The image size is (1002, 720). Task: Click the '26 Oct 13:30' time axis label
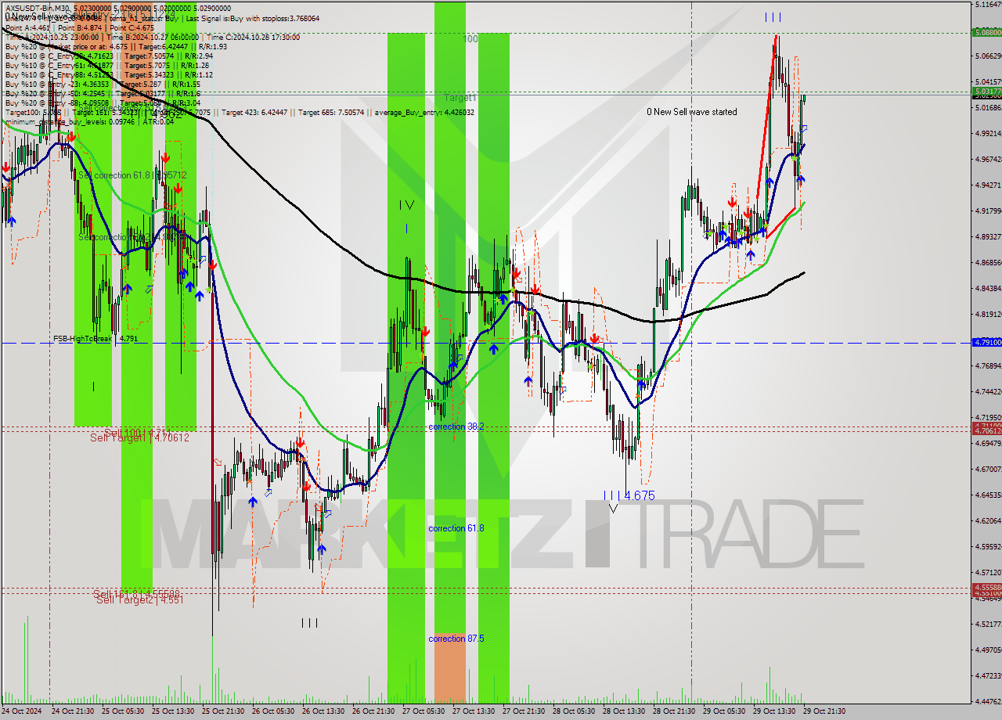(x=325, y=711)
